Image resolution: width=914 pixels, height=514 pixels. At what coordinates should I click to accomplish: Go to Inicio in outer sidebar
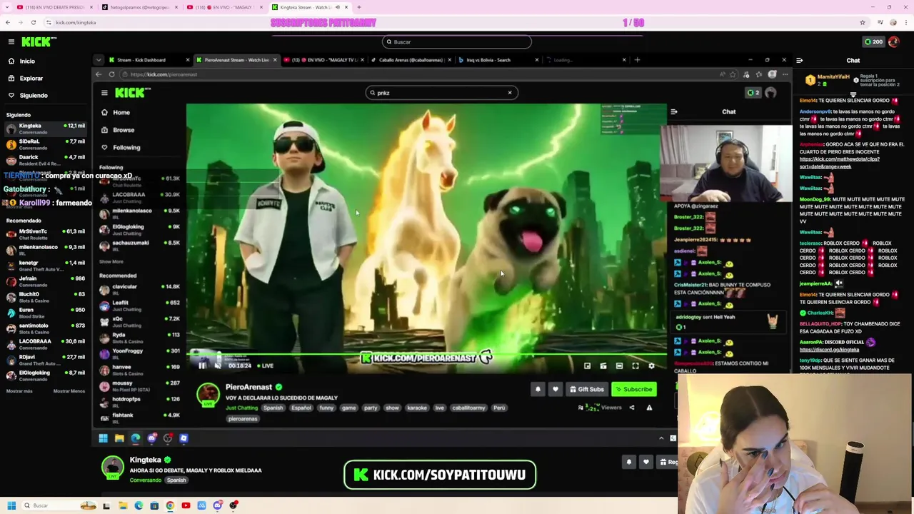[27, 61]
